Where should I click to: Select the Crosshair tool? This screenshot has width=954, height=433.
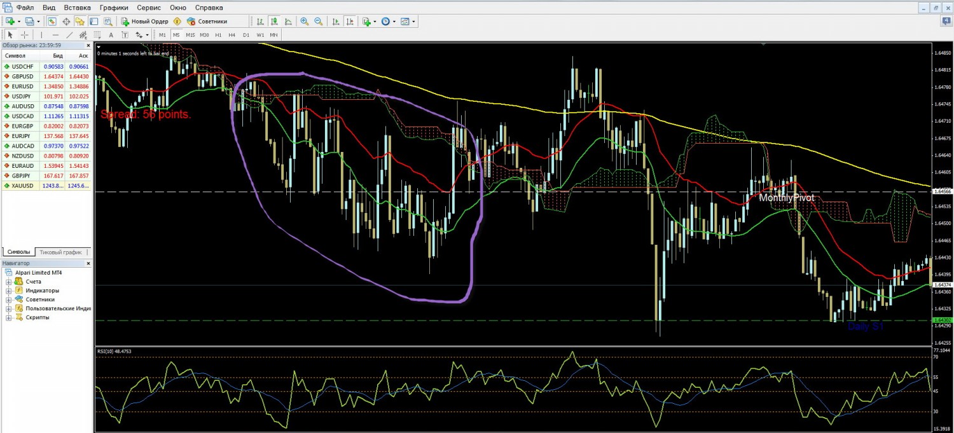(x=25, y=34)
